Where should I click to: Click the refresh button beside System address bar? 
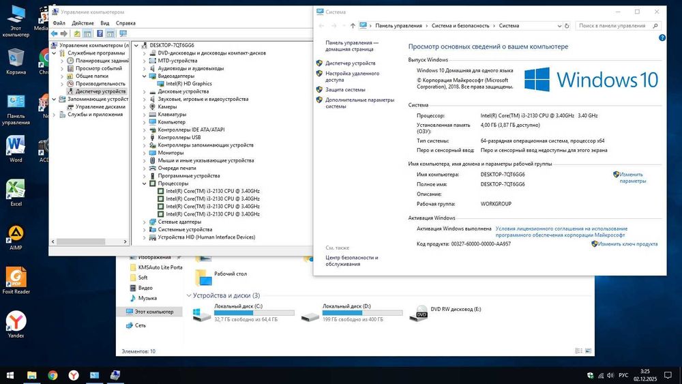click(x=567, y=26)
